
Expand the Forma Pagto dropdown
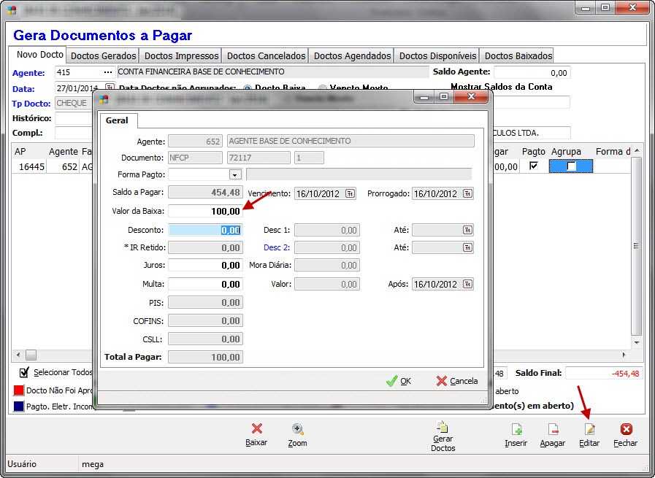[234, 174]
